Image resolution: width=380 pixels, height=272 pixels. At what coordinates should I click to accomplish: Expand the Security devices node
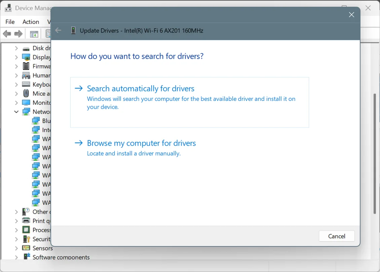coord(16,239)
